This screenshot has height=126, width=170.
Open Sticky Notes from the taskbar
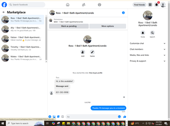click(64, 123)
